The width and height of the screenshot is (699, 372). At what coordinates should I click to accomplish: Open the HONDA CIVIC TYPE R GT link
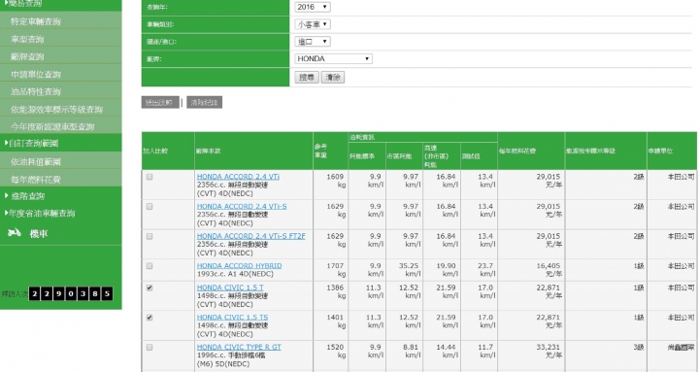[x=239, y=347]
